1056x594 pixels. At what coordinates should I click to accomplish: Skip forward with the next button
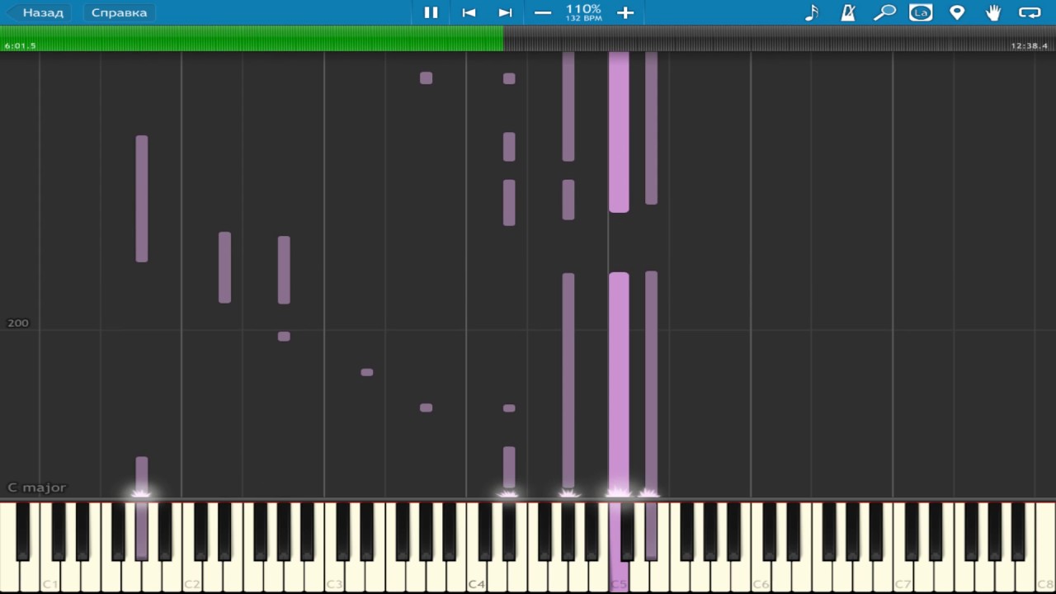tap(505, 12)
